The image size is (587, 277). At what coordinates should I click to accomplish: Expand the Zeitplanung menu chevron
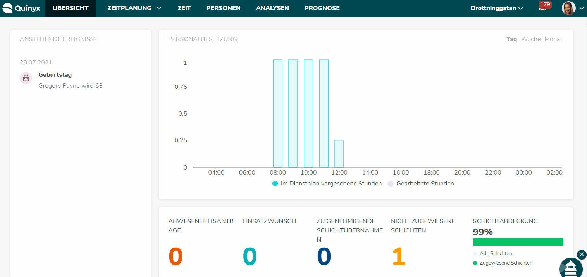pos(159,8)
